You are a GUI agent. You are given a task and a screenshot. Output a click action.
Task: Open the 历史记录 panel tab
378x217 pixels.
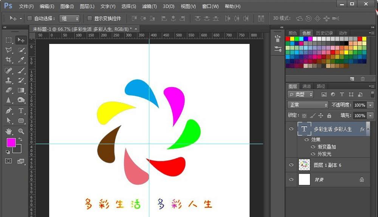pyautogui.click(x=324, y=33)
